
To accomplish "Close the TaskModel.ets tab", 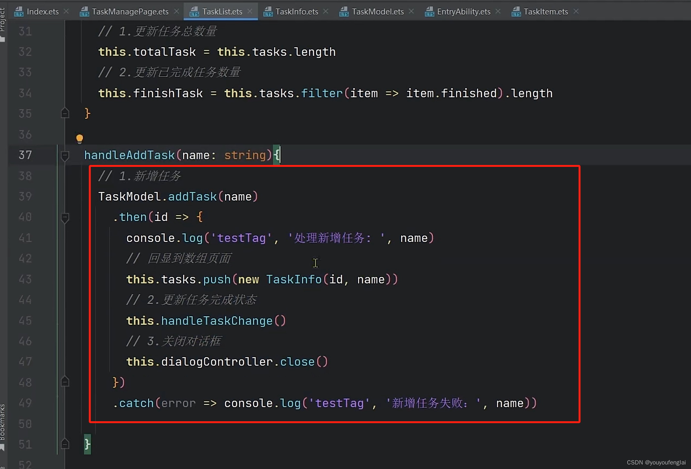I will coord(411,11).
